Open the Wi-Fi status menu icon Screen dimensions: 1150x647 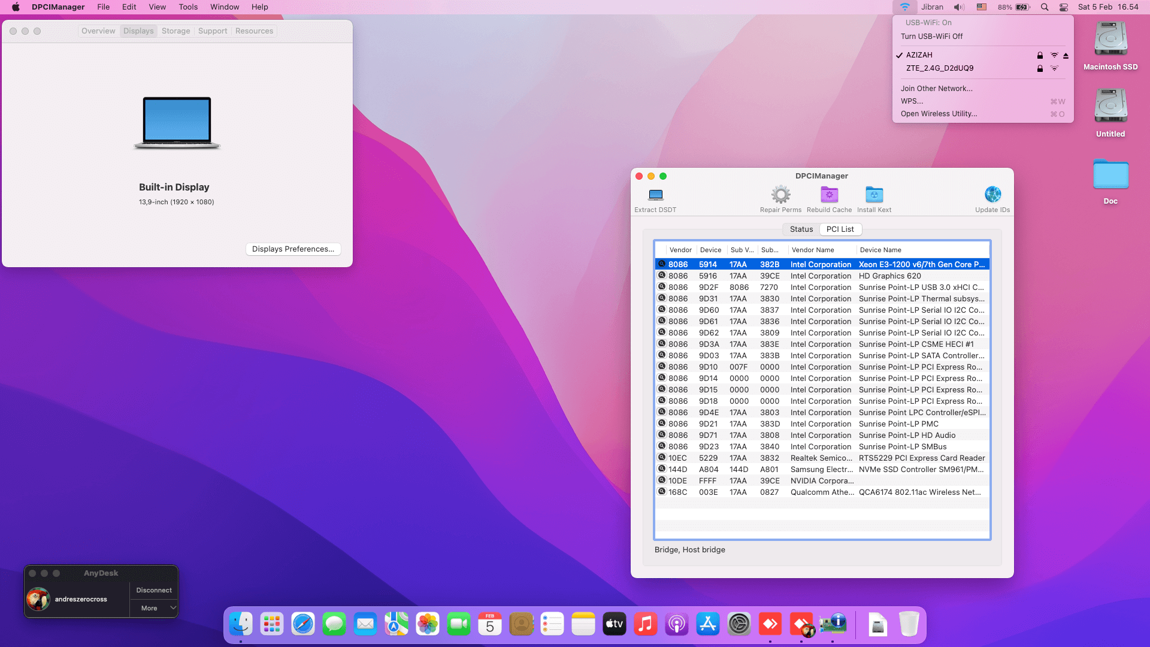point(904,7)
